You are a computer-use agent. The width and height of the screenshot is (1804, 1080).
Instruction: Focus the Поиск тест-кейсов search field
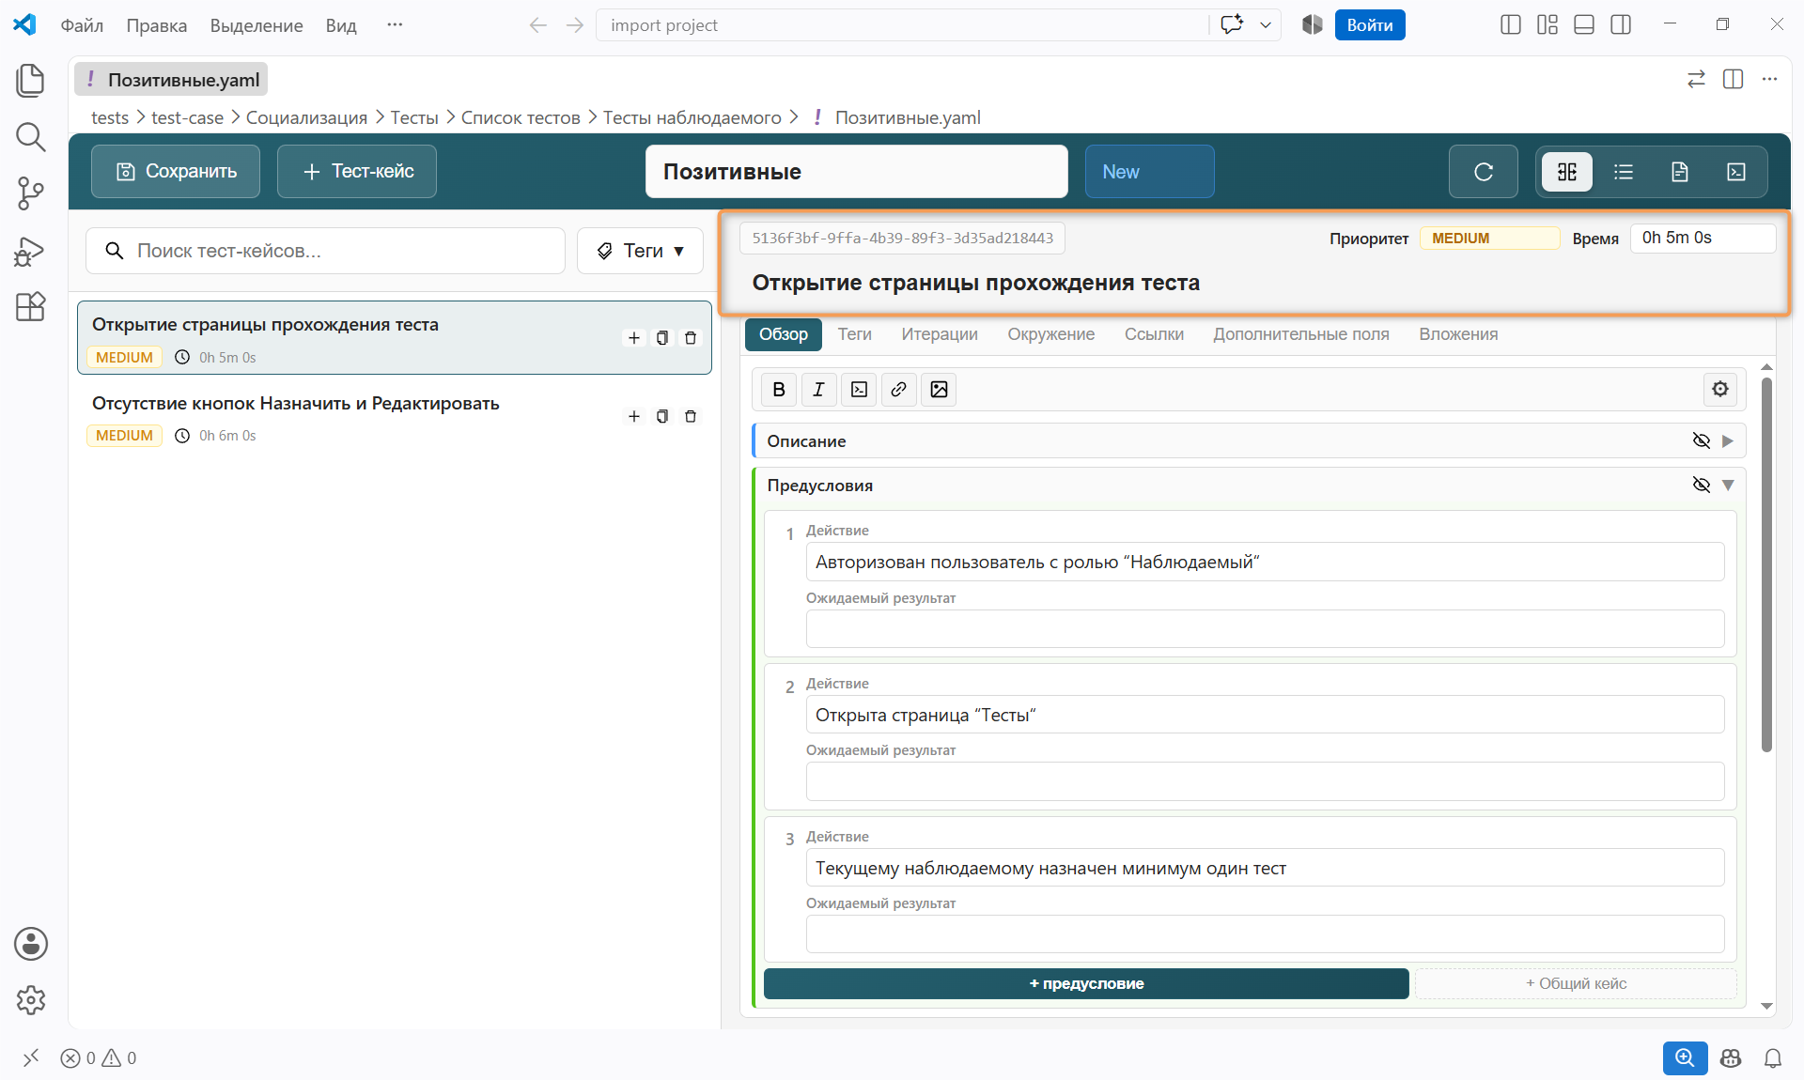(325, 251)
